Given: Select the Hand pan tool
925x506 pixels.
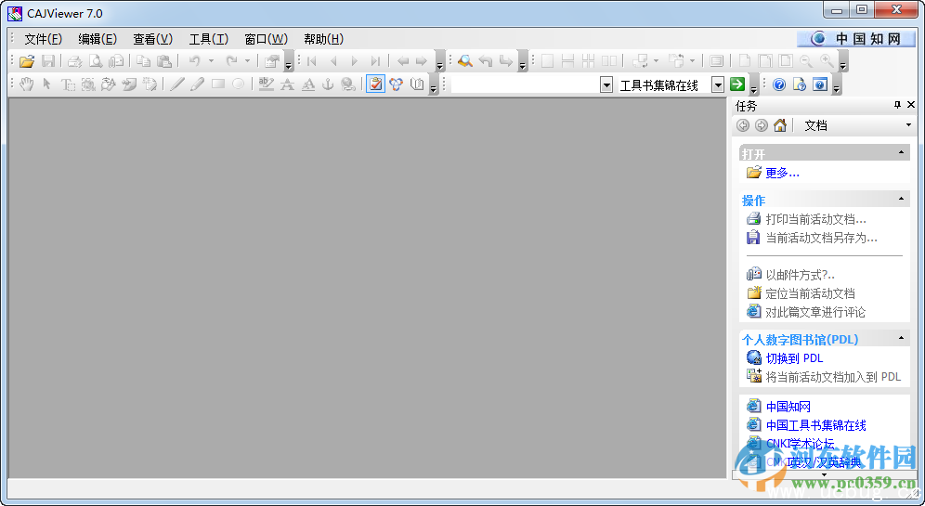Looking at the screenshot, I should click(26, 84).
